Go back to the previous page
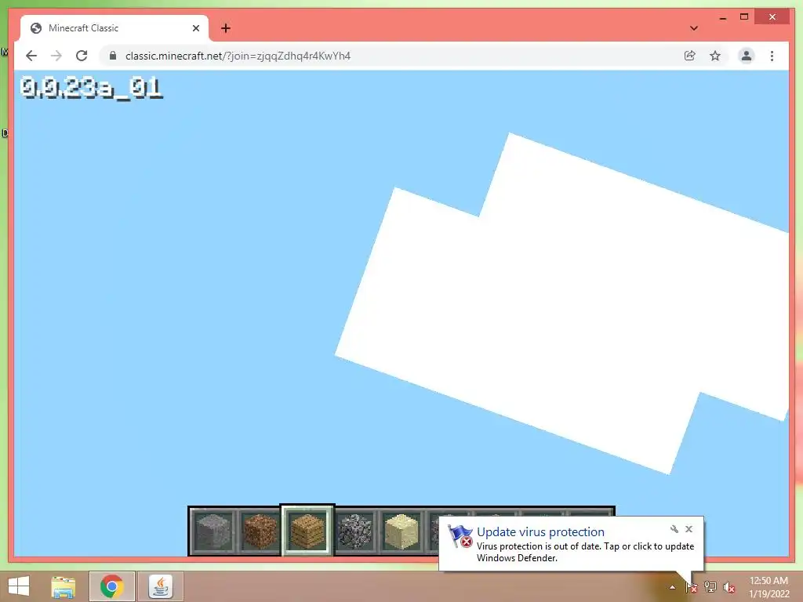 pyautogui.click(x=31, y=56)
